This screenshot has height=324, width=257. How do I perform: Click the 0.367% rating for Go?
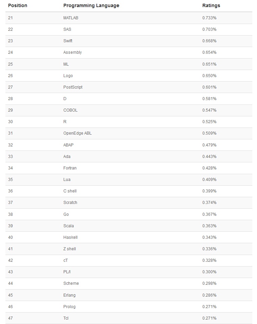[209, 214]
